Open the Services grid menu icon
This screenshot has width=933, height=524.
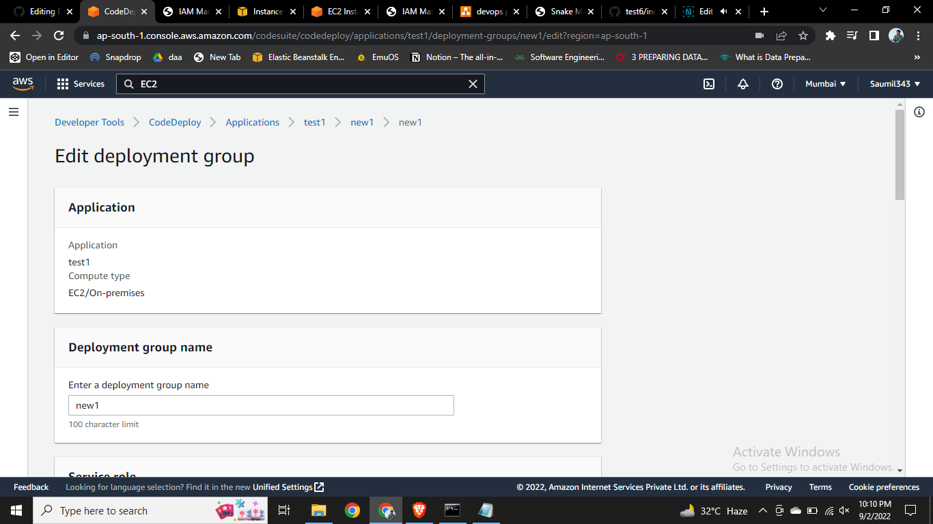pyautogui.click(x=61, y=83)
